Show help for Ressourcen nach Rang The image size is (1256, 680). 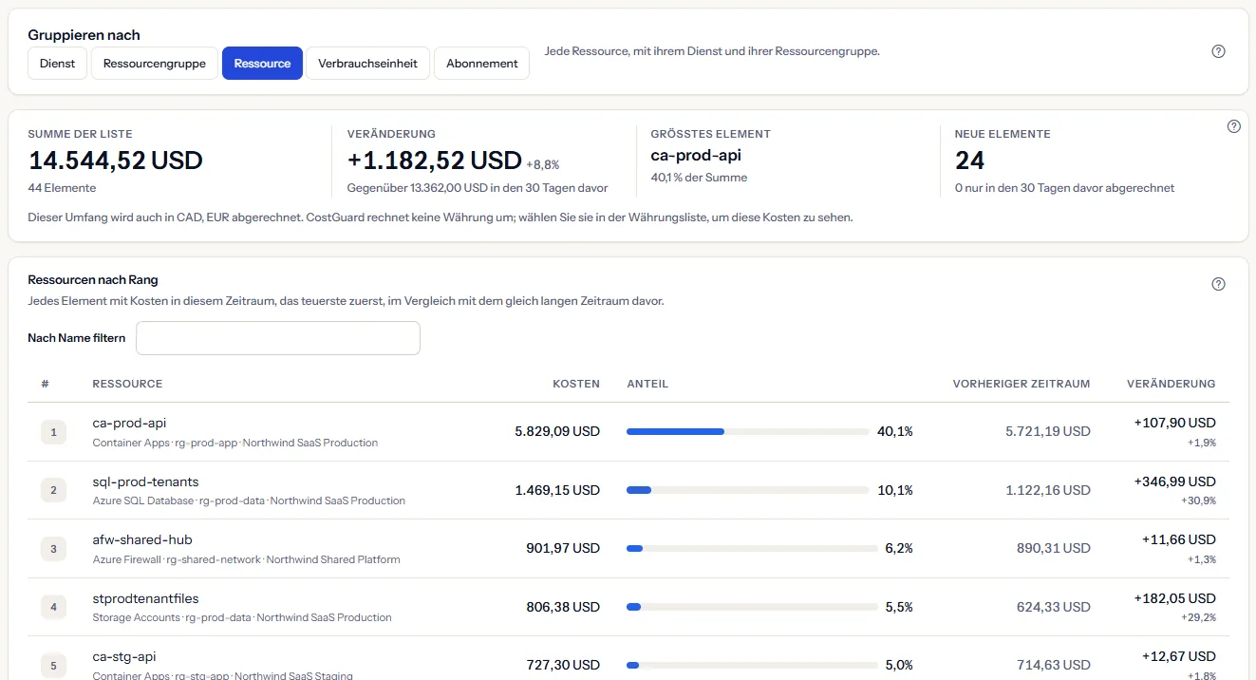coord(1219,284)
